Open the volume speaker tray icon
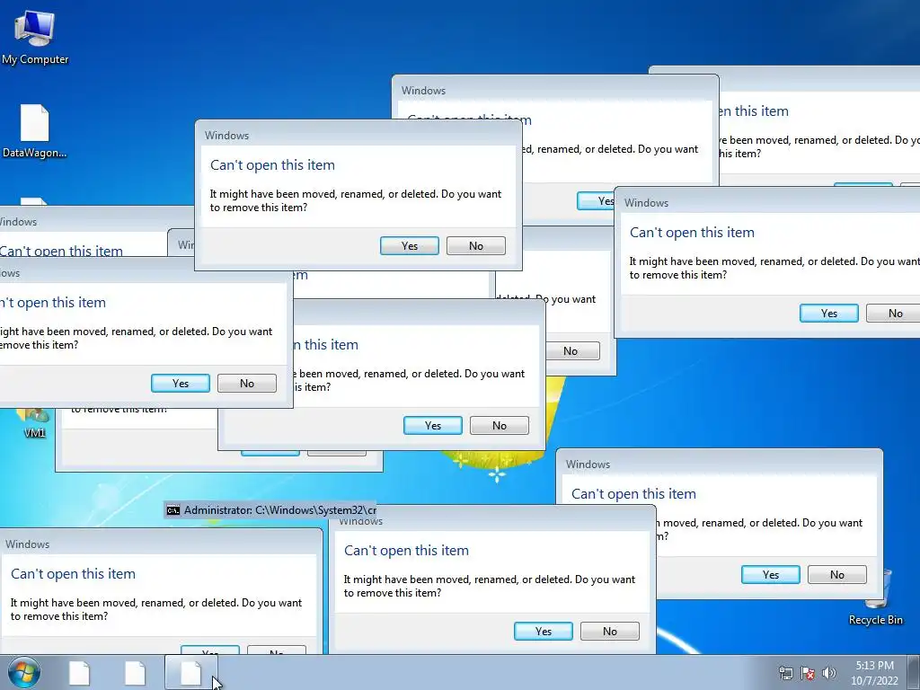920x690 pixels. point(829,674)
